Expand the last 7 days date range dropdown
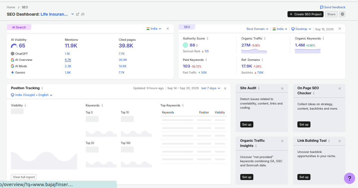 [211, 88]
